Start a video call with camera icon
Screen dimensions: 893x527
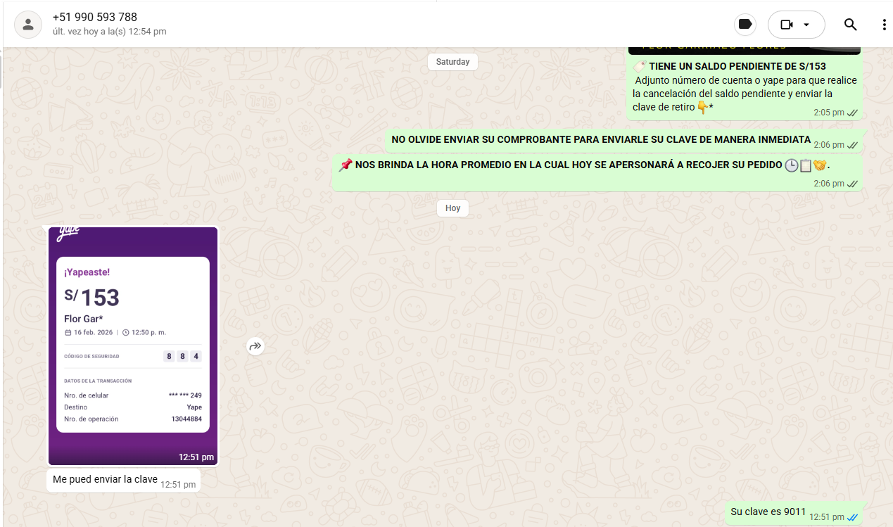coord(787,25)
